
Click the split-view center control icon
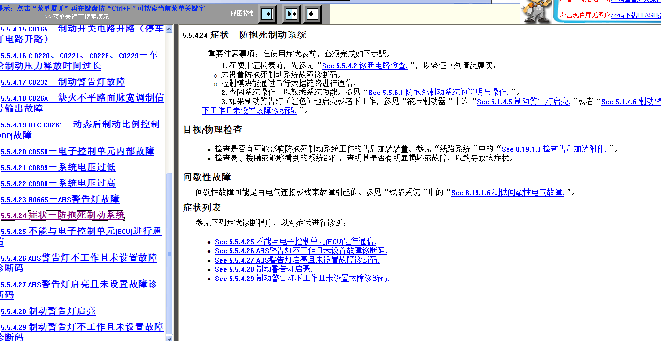click(x=291, y=14)
